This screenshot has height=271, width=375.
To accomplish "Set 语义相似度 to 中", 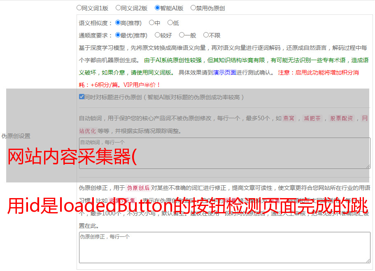I will click(151, 23).
